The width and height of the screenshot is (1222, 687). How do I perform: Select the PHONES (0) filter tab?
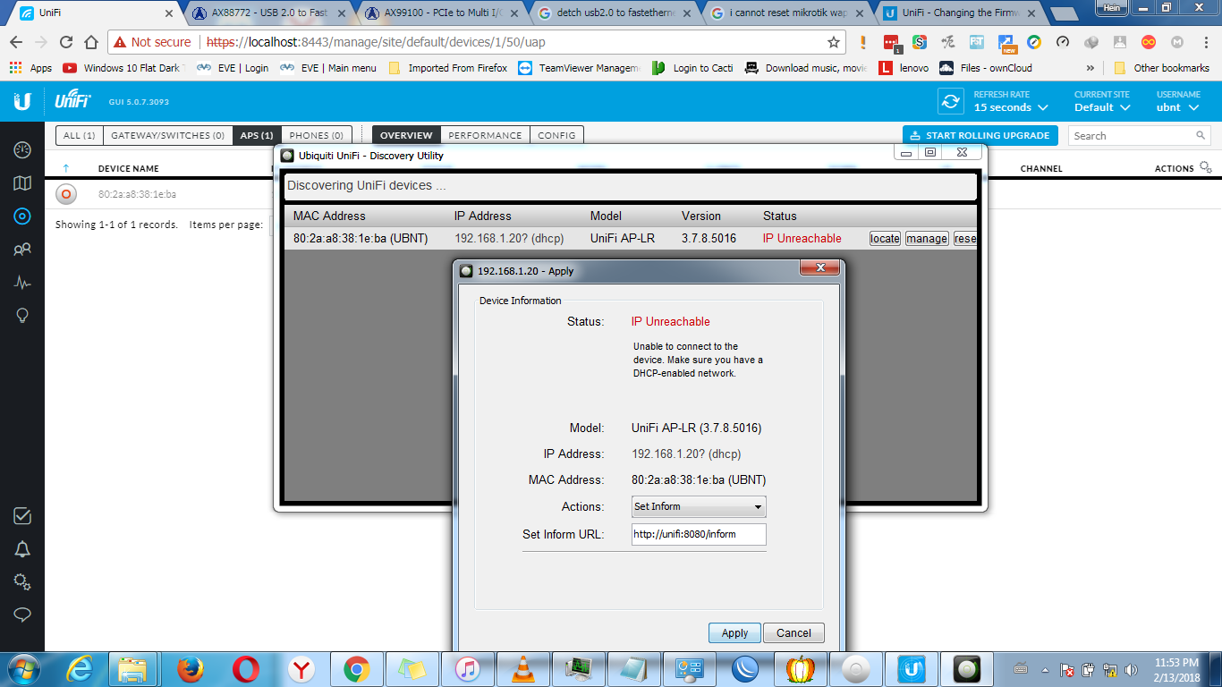coord(317,135)
